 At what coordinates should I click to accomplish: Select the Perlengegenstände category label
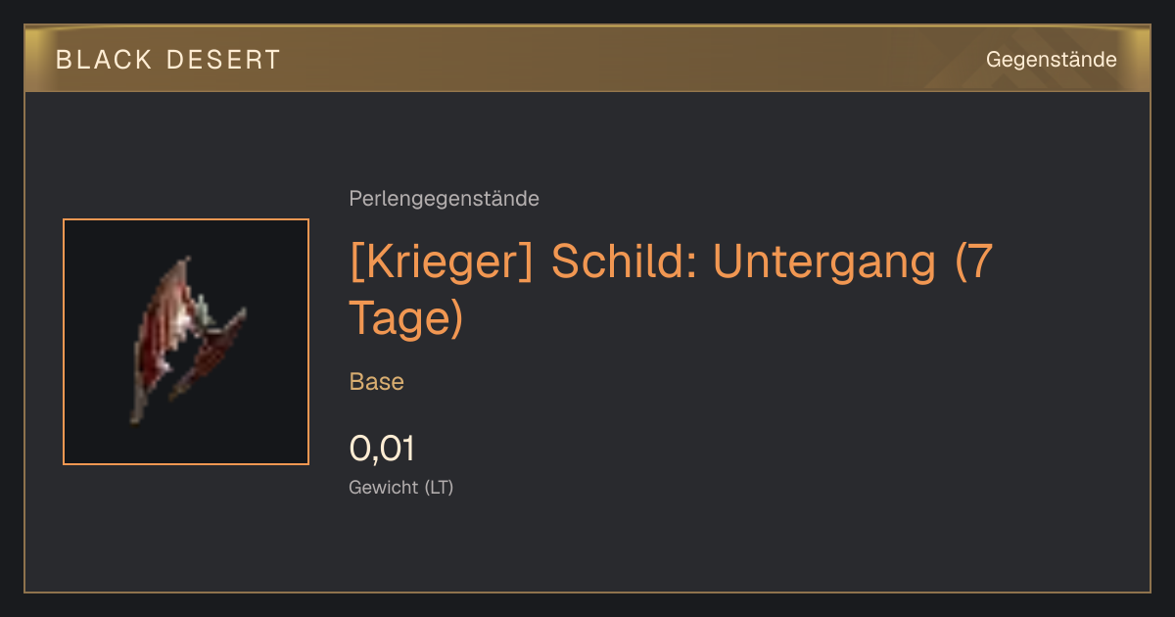coord(444,199)
